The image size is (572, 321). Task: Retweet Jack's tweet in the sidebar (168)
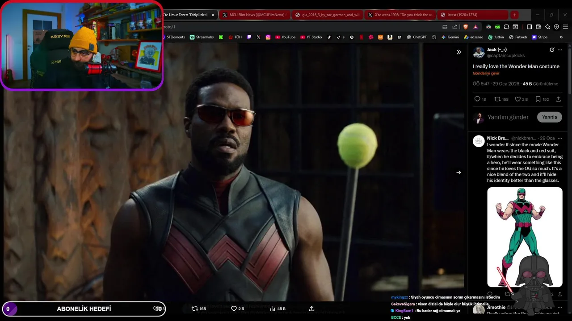click(x=501, y=99)
